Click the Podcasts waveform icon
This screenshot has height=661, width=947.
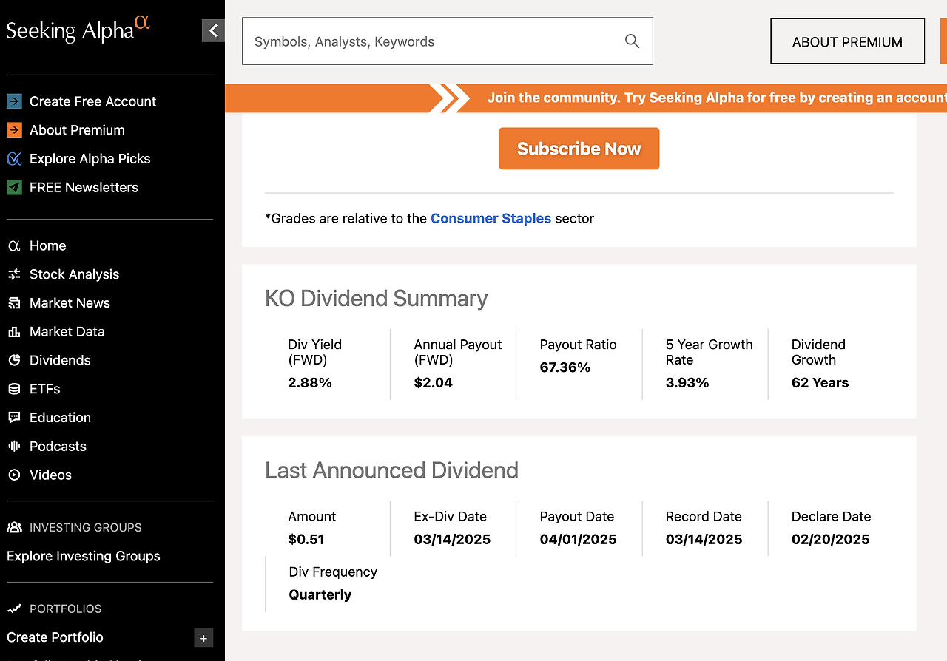click(x=14, y=447)
